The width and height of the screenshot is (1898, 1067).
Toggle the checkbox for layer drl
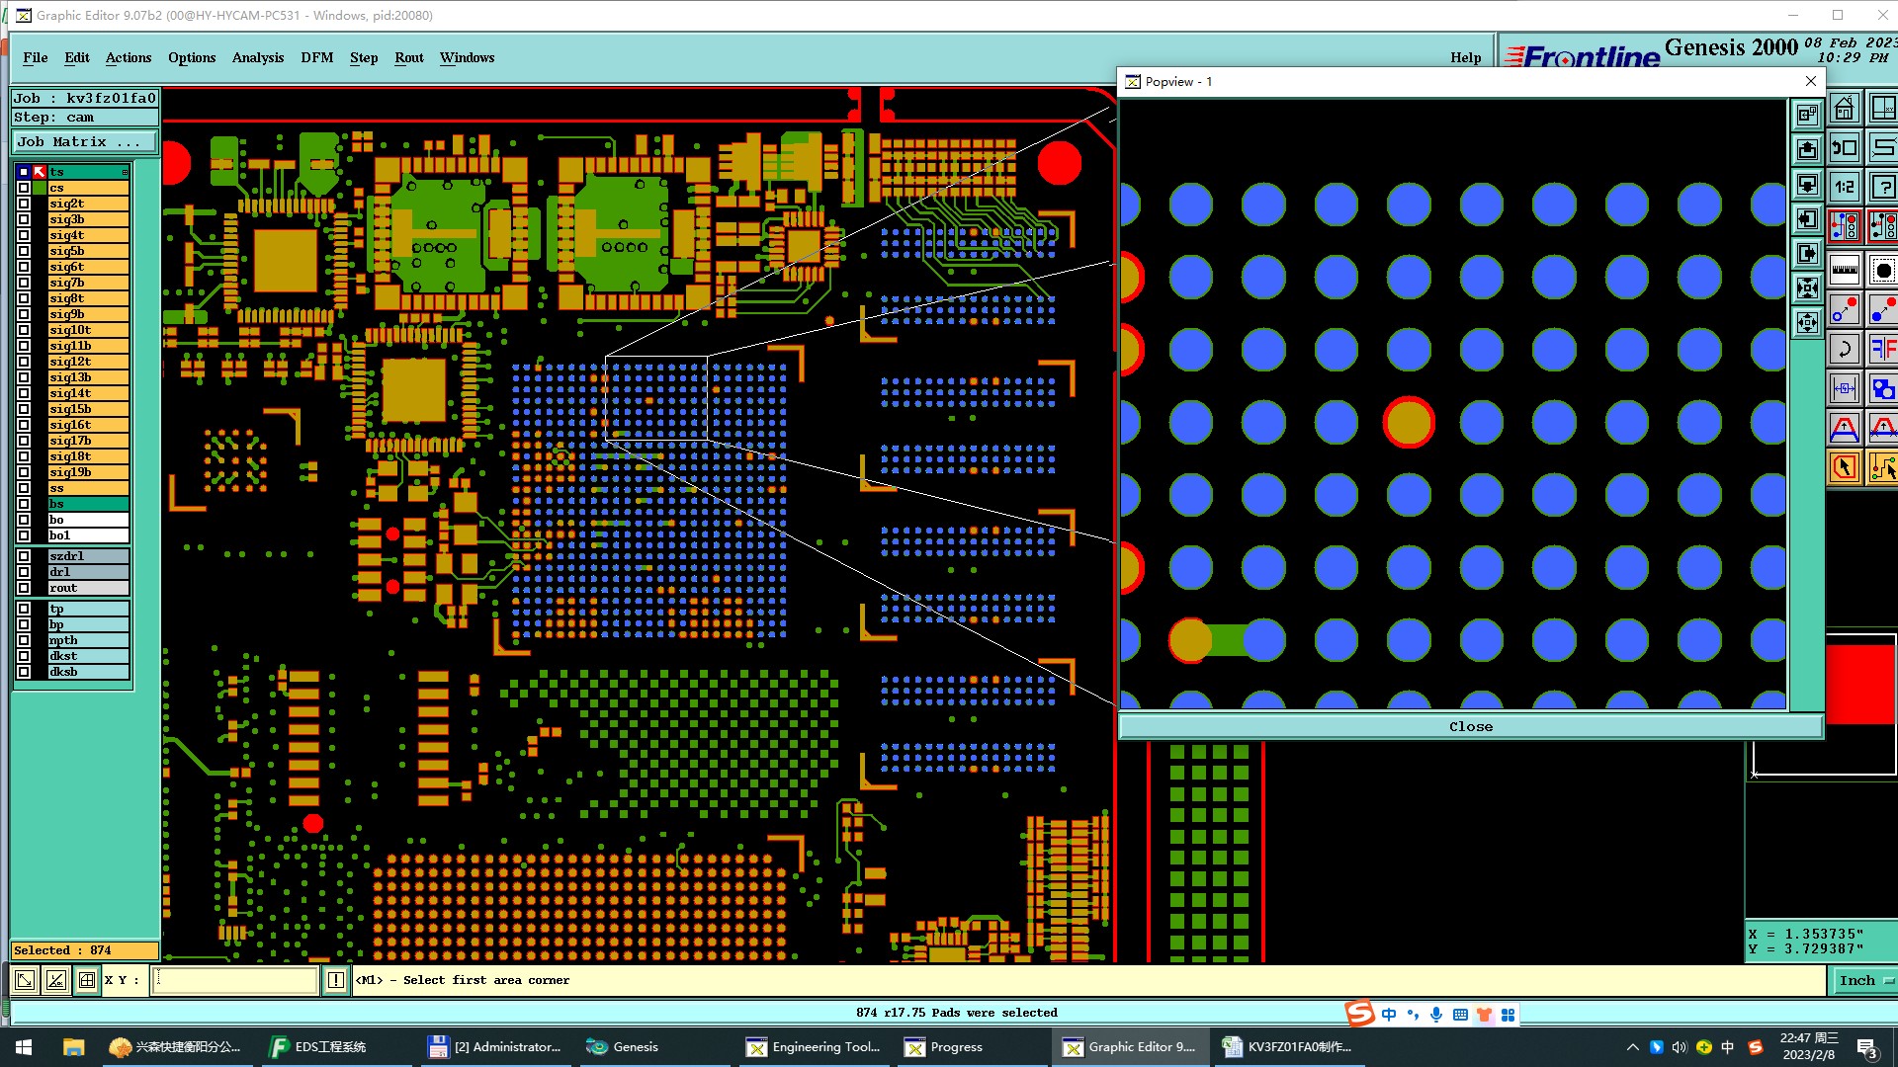(24, 572)
